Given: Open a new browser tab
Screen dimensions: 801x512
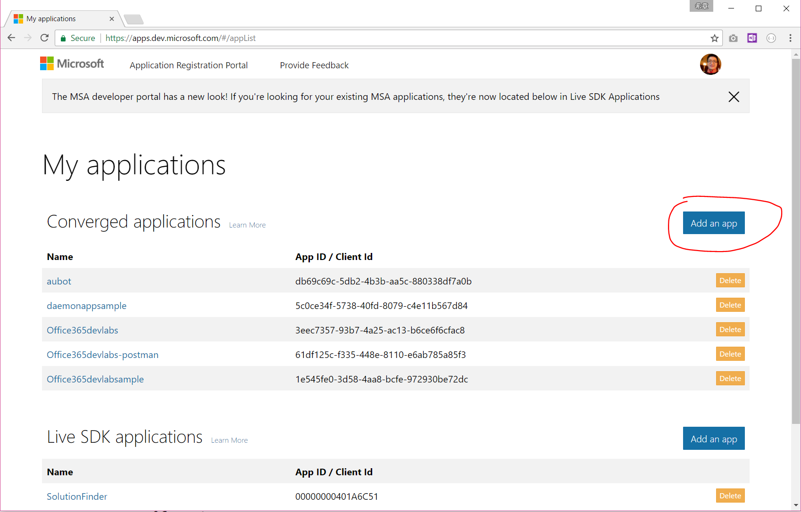Looking at the screenshot, I should pos(133,19).
